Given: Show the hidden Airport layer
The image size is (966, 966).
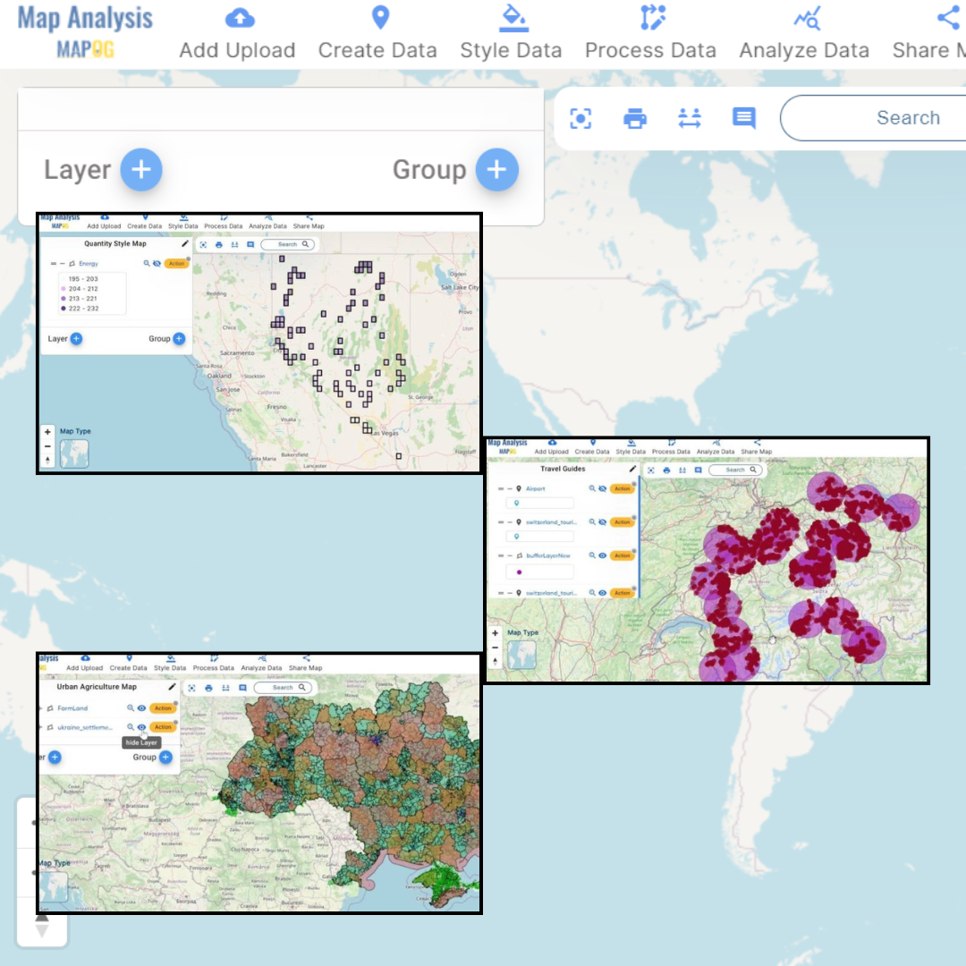Looking at the screenshot, I should (602, 488).
